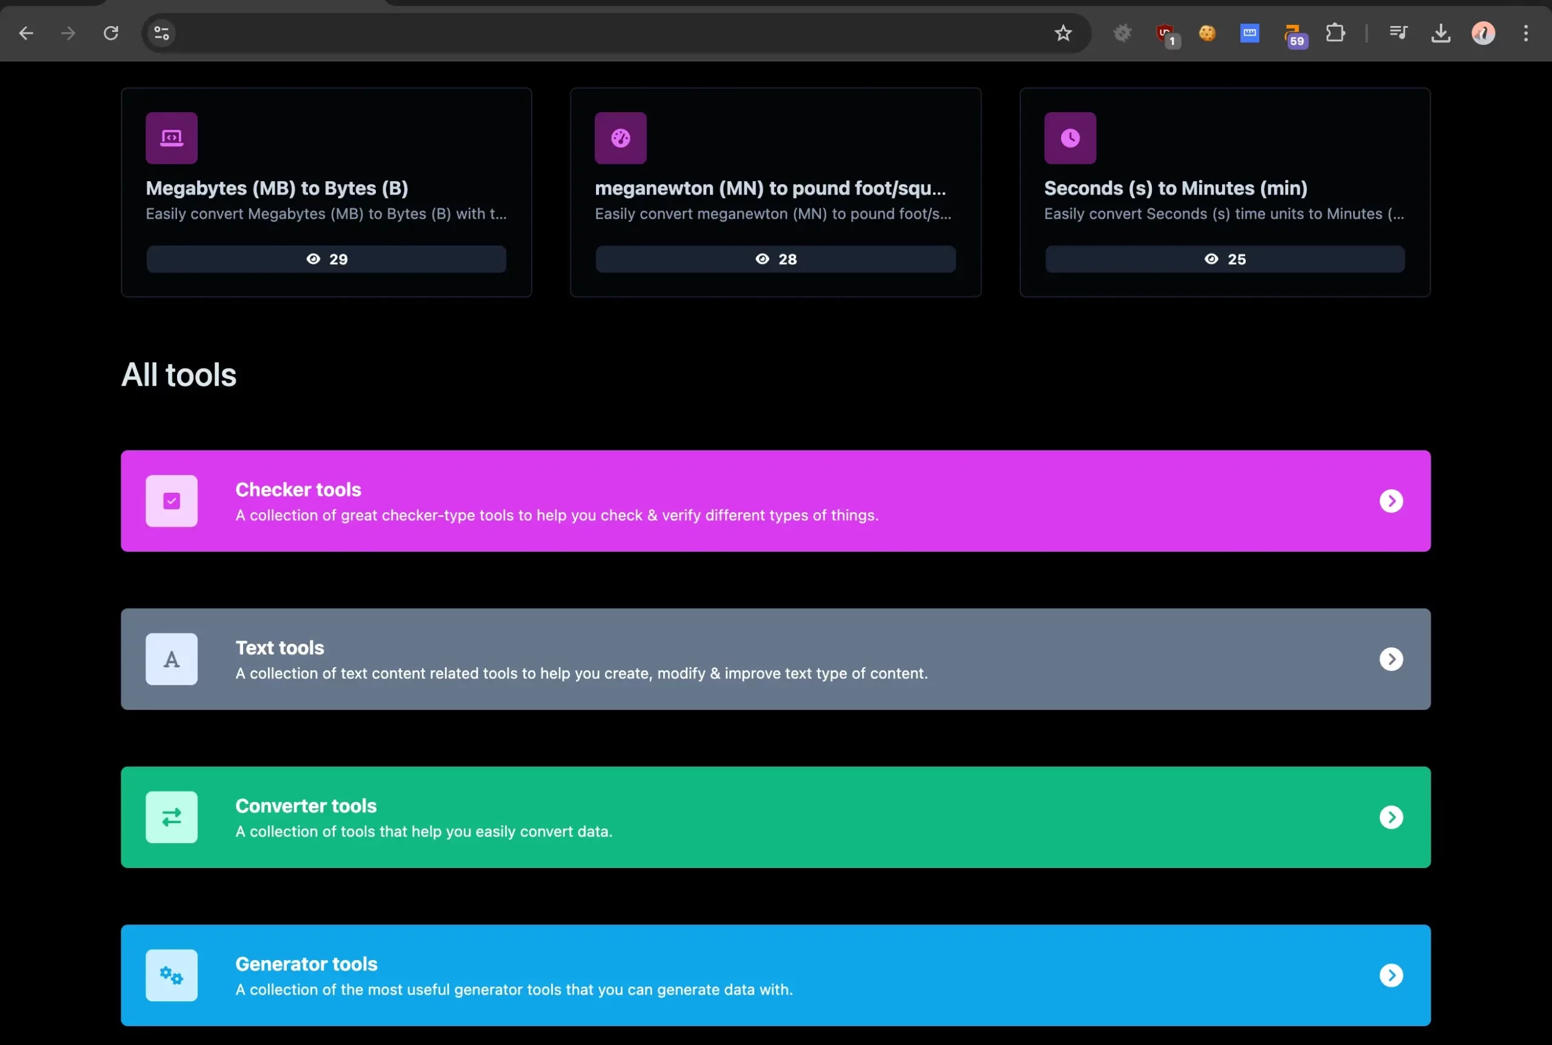This screenshot has width=1552, height=1045.
Task: Click the eye view count 29 bar
Action: 327,259
